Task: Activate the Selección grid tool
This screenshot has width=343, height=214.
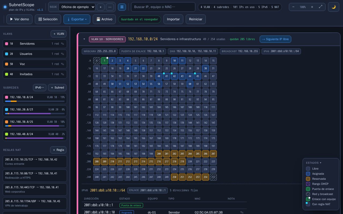Action: 48,19
